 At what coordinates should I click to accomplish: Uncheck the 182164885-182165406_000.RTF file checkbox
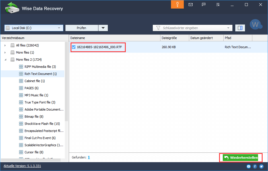pyautogui.click(x=74, y=47)
